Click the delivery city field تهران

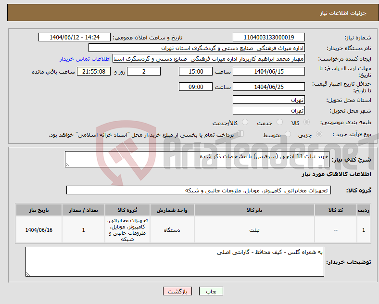click(x=269, y=110)
